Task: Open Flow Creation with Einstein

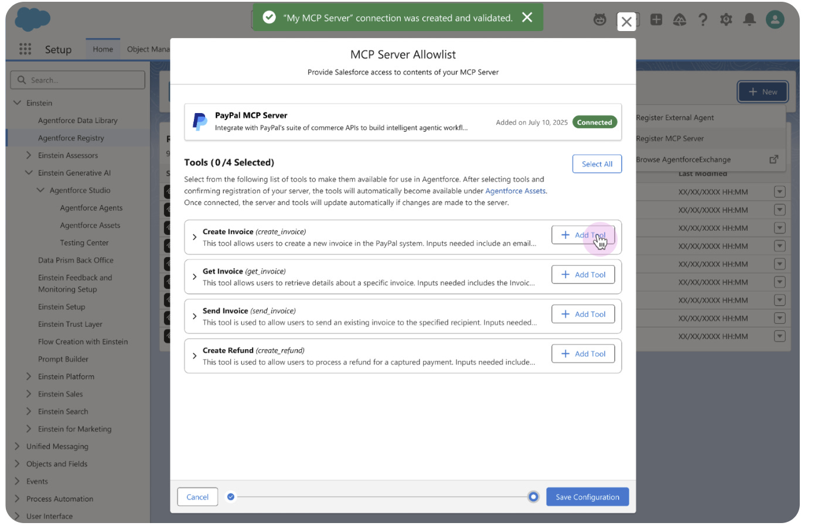Action: click(x=83, y=342)
